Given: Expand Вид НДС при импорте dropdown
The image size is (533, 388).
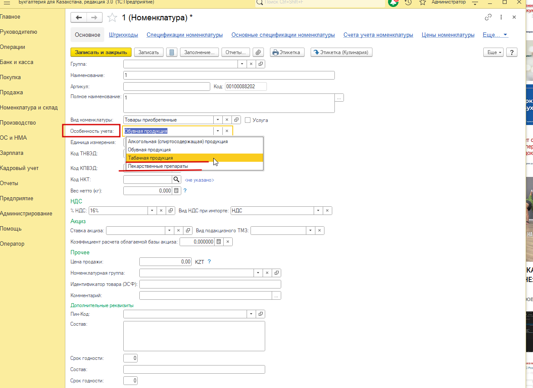Looking at the screenshot, I should [x=318, y=211].
